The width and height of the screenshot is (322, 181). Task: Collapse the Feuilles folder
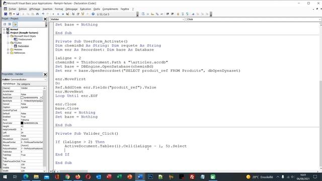coord(8,43)
